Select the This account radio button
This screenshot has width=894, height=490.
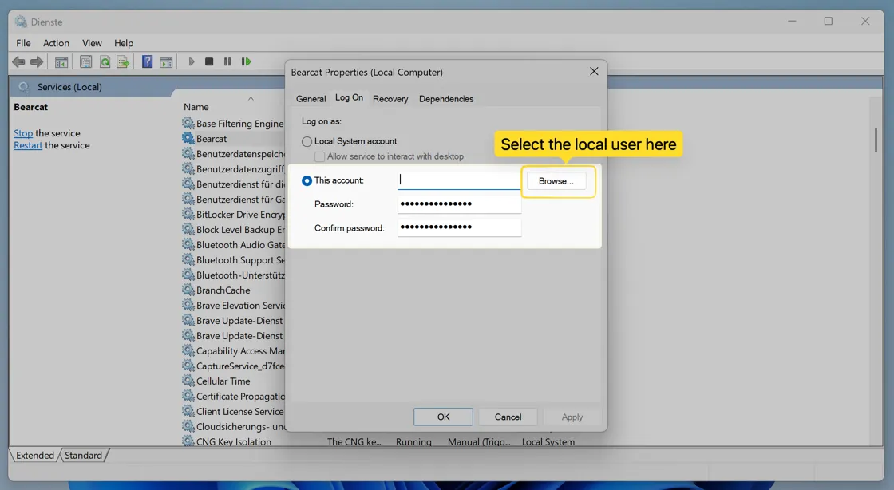tap(307, 180)
